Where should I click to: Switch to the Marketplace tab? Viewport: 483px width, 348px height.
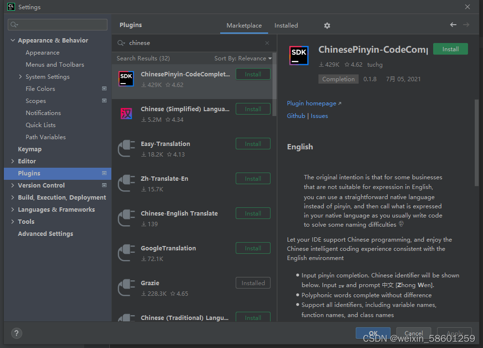click(244, 26)
